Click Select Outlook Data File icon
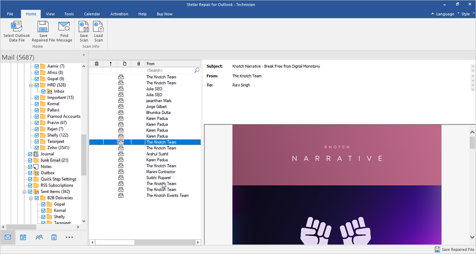The height and width of the screenshot is (254, 476). click(x=17, y=27)
